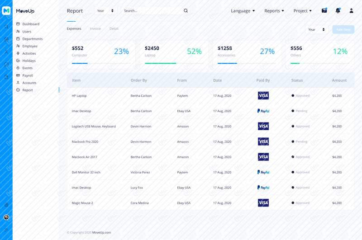
Task: Click the Status column header
Action: (297, 80)
